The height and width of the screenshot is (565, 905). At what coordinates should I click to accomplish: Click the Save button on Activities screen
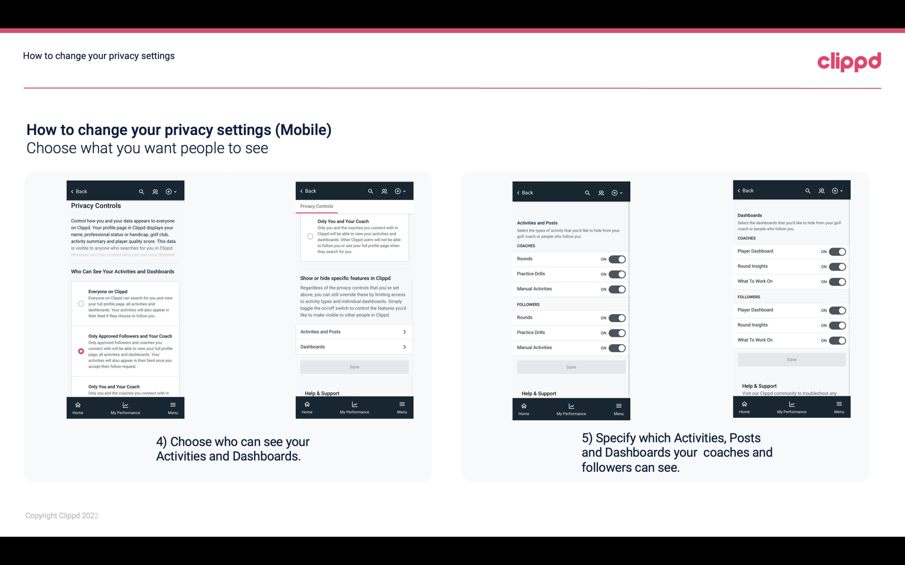570,366
